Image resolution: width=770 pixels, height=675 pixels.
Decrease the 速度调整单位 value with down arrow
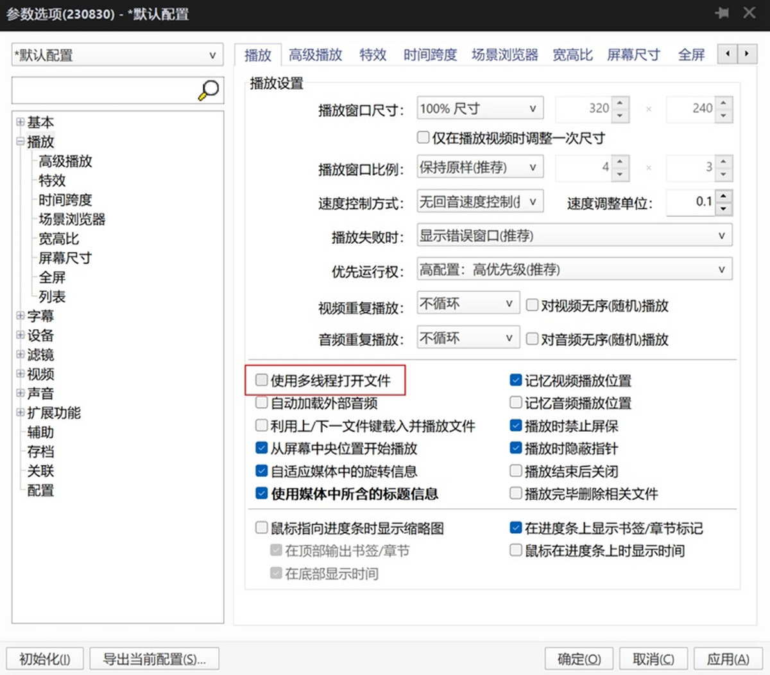click(723, 209)
